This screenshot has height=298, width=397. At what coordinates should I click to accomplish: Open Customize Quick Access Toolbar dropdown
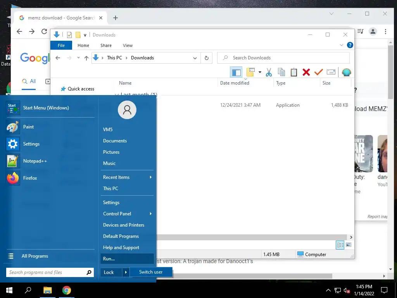coord(85,35)
